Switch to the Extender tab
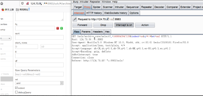The height and width of the screenshot is (96, 203). tap(185, 7)
